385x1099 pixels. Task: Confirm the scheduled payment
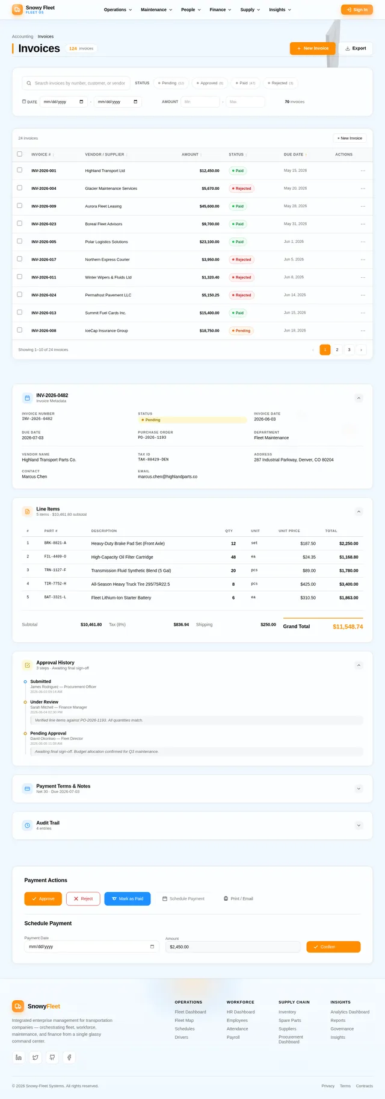coord(333,947)
